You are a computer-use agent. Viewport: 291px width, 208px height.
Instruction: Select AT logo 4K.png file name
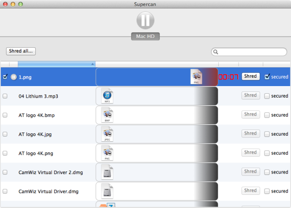tap(36, 154)
